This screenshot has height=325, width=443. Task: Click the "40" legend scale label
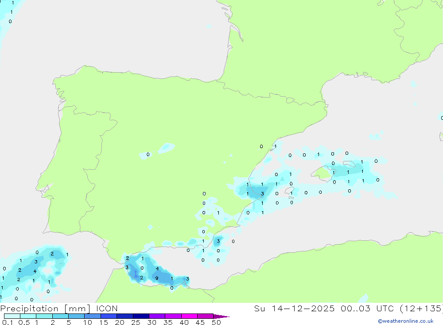click(184, 322)
